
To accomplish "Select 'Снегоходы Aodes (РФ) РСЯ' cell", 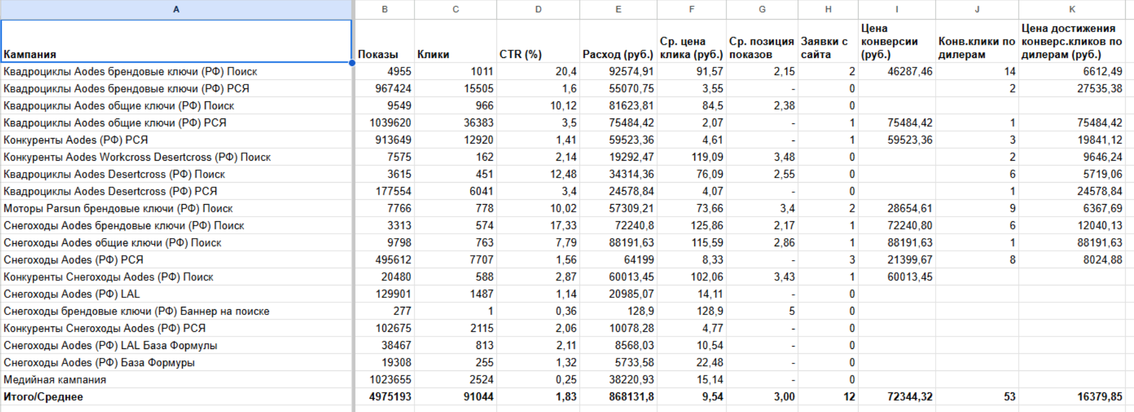I will click(x=176, y=260).
